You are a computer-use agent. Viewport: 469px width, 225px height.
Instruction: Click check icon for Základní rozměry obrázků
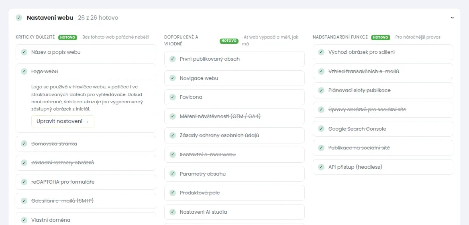(x=24, y=162)
